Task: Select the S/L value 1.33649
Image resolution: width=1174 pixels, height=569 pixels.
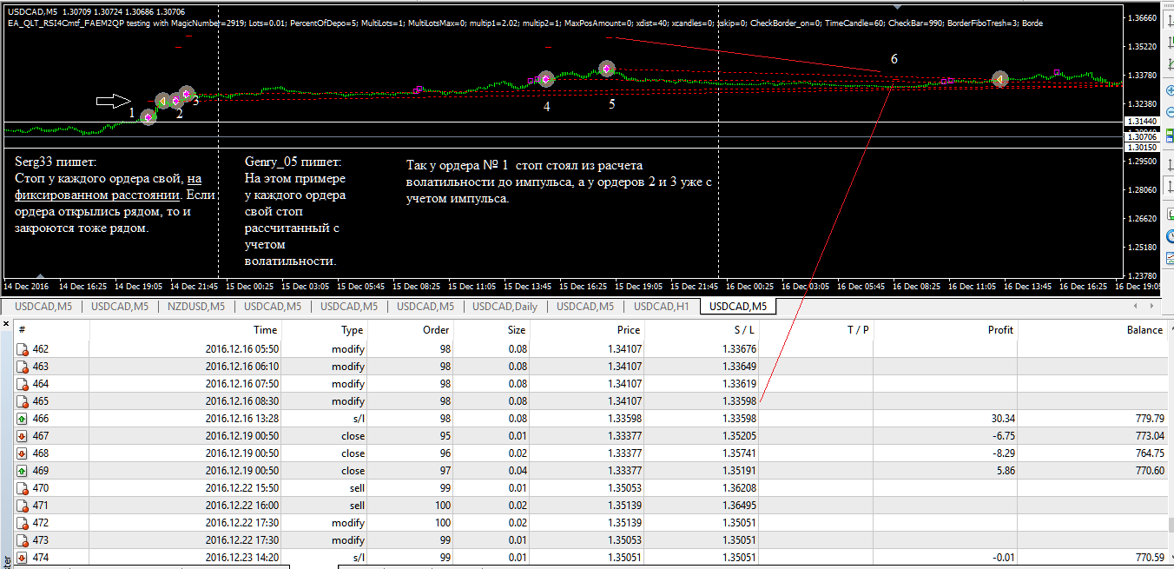Action: 738,367
